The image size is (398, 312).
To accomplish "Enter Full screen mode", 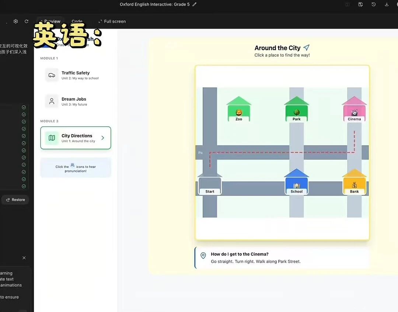I will [x=112, y=21].
